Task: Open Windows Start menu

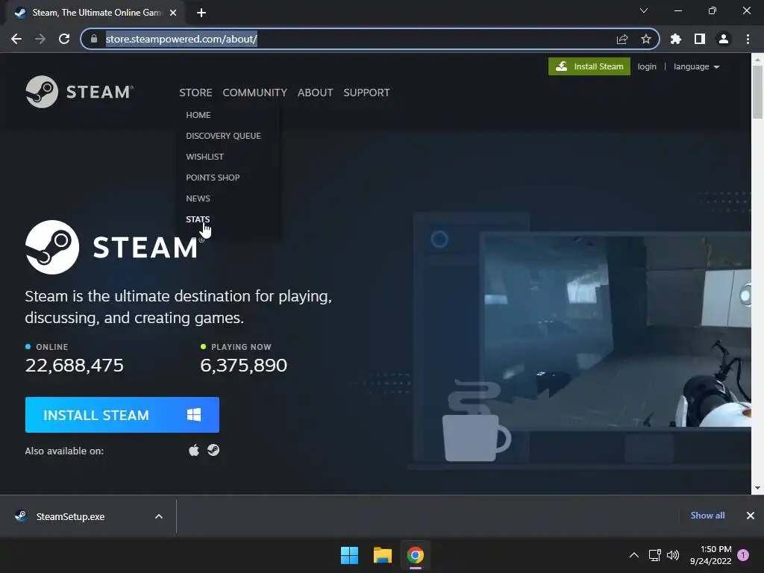Action: point(349,555)
